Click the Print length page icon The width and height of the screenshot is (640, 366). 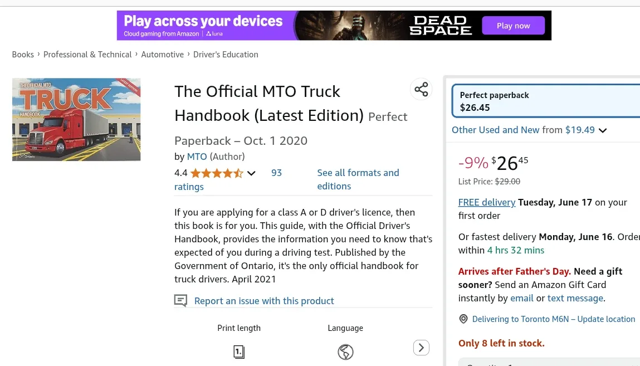coord(238,352)
